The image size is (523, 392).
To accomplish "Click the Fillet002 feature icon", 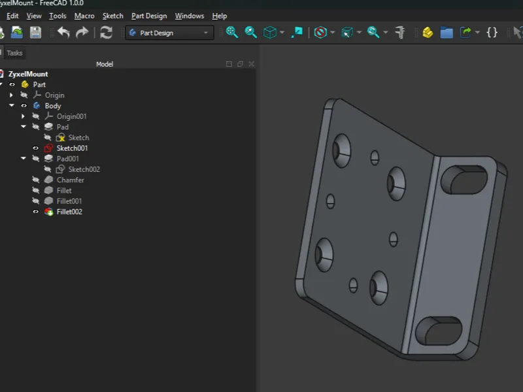I will click(48, 212).
